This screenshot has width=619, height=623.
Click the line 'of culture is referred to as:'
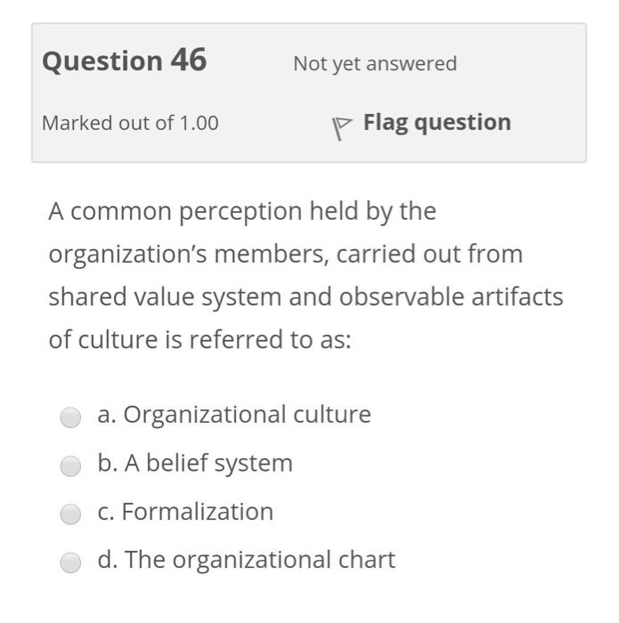tap(200, 340)
